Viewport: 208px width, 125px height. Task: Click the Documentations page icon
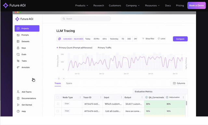click(x=18, y=98)
